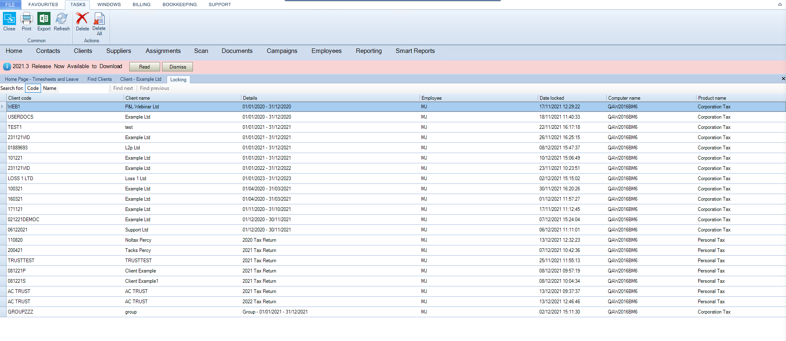The image size is (786, 341).
Task: Collapse the ribbon using top-right arrow
Action: (x=780, y=5)
